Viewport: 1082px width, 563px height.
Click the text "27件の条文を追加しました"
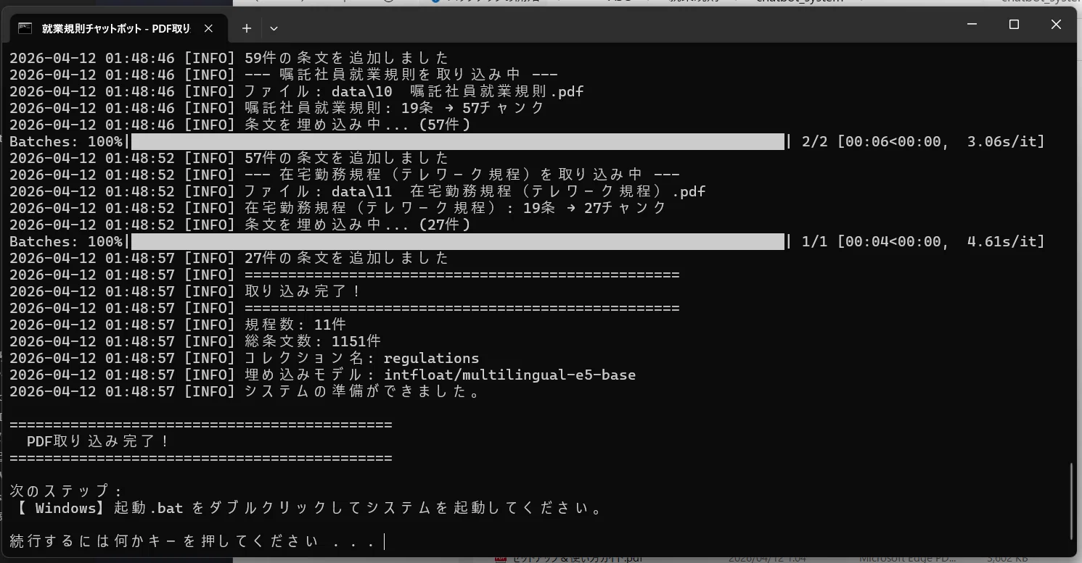tap(347, 258)
